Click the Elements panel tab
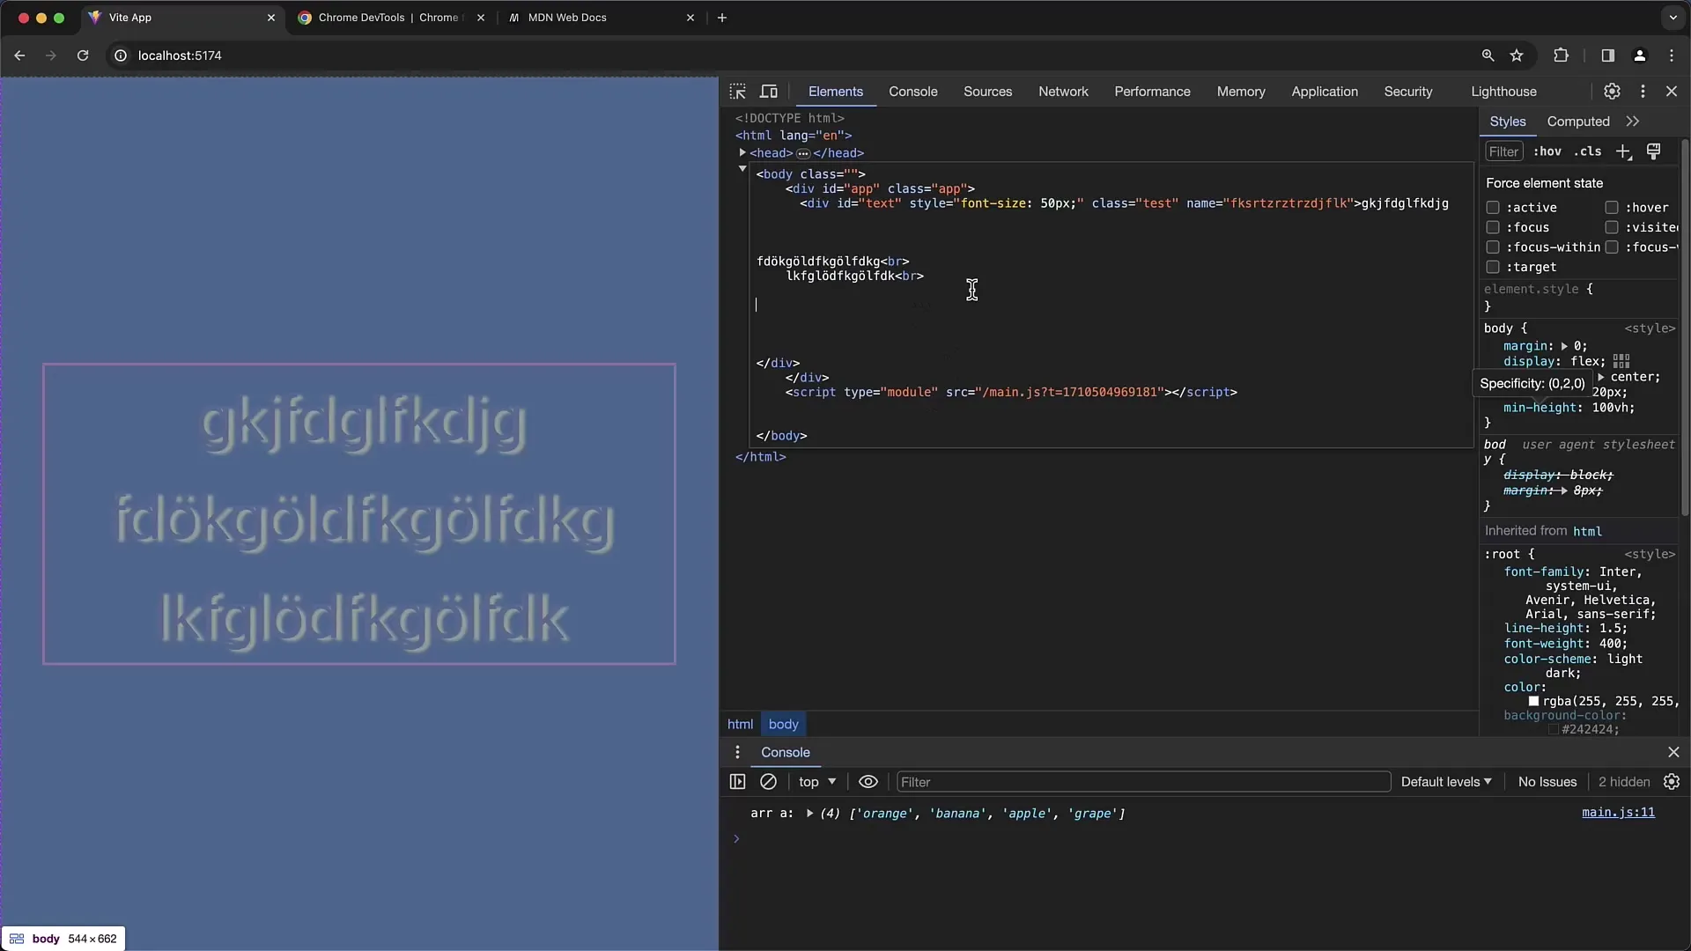The image size is (1691, 951). [x=835, y=91]
